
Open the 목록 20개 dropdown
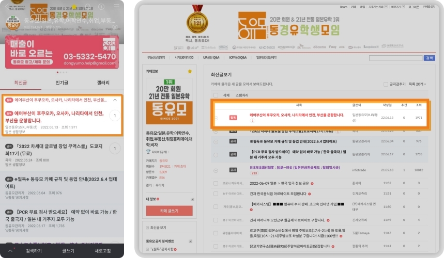coord(418,84)
